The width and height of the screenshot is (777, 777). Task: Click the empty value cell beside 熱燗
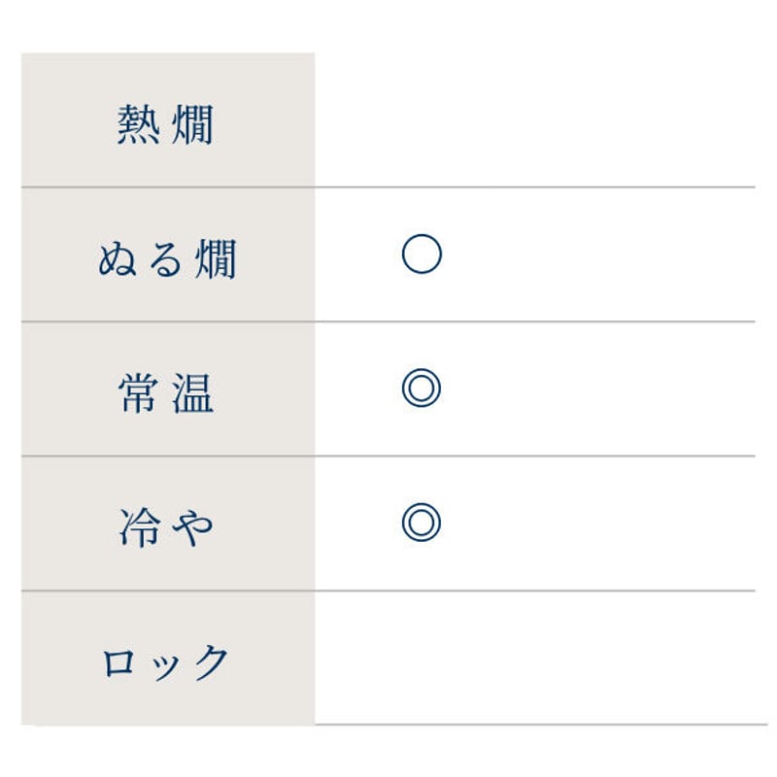[535, 119]
